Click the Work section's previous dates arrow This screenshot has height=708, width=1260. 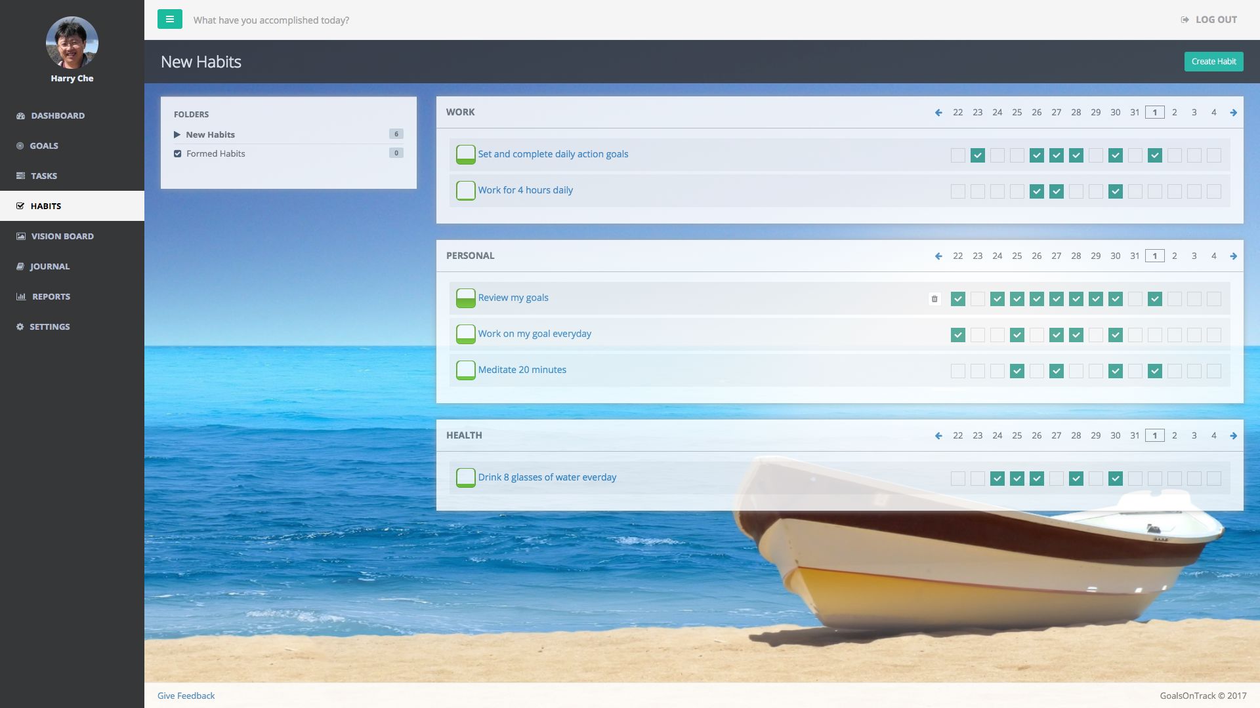click(x=938, y=113)
